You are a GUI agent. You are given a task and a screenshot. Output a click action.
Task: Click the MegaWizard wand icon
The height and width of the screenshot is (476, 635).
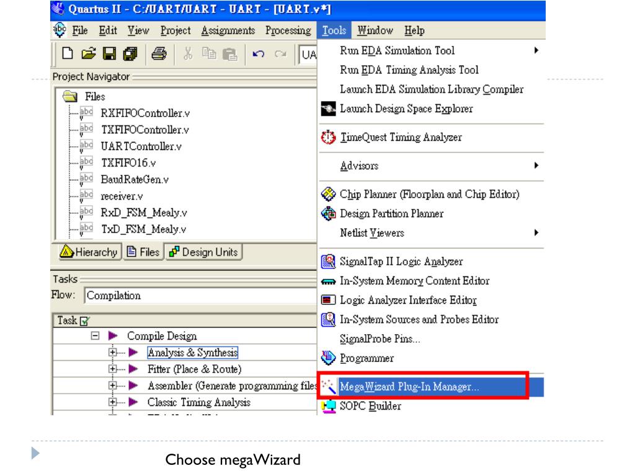point(329,386)
